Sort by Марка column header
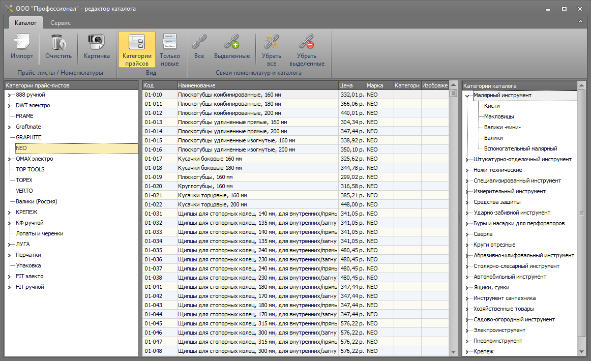 point(379,85)
